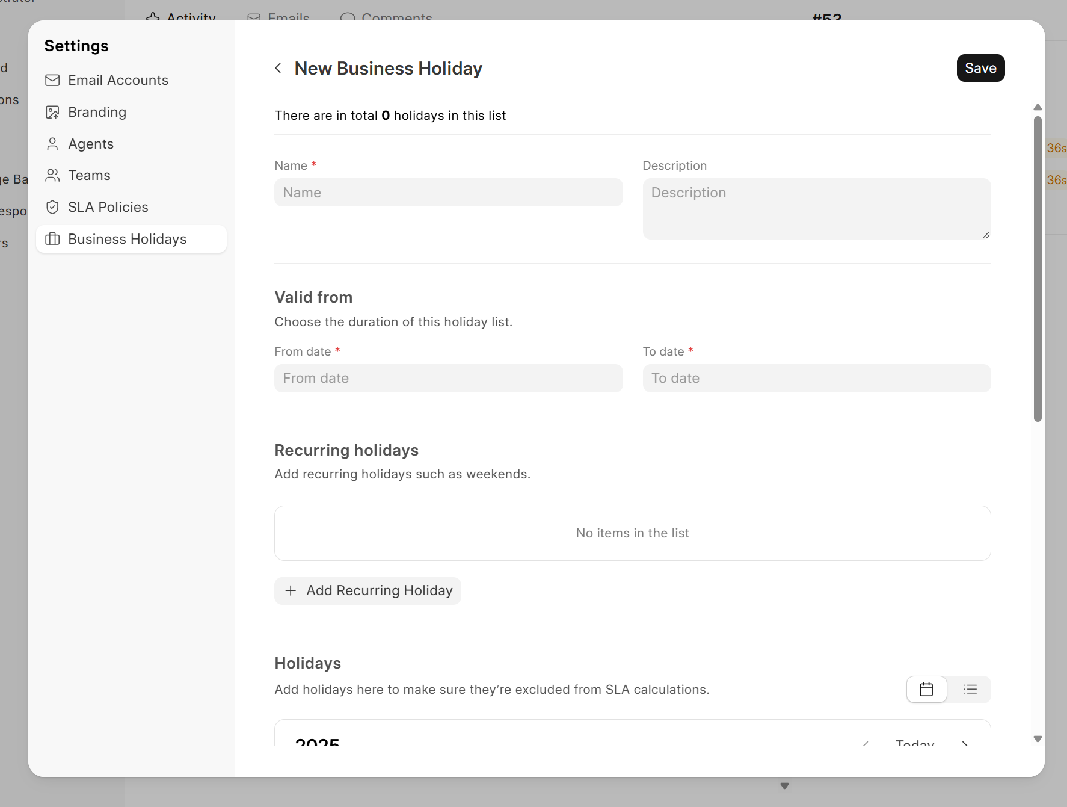Open Email Accounts settings
Image resolution: width=1067 pixels, height=807 pixels.
(x=118, y=80)
